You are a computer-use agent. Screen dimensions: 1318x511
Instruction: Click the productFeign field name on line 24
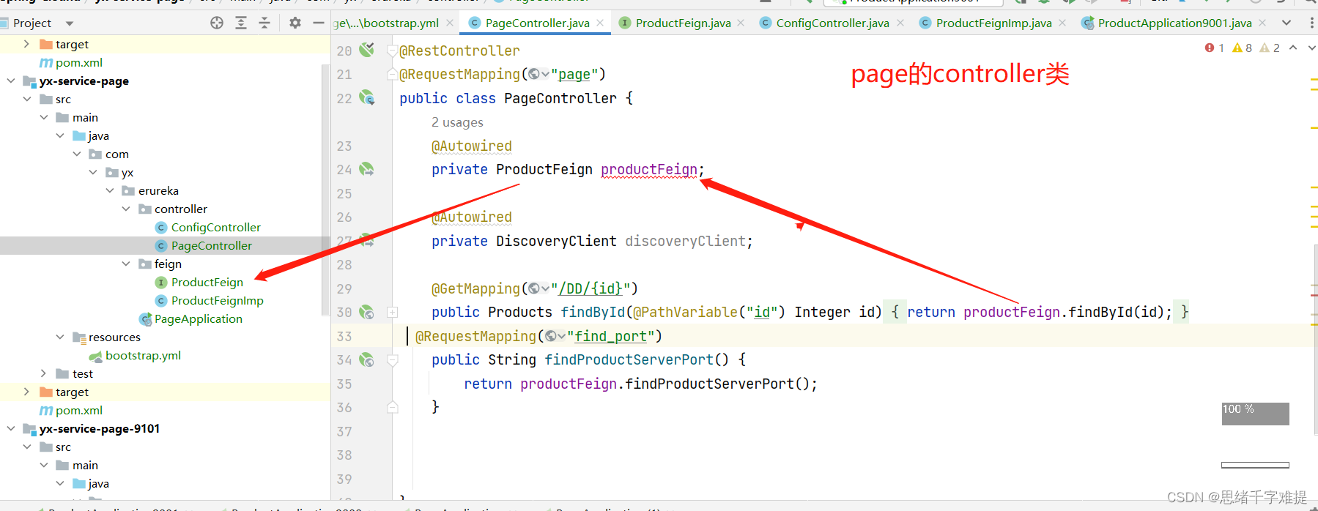click(649, 170)
